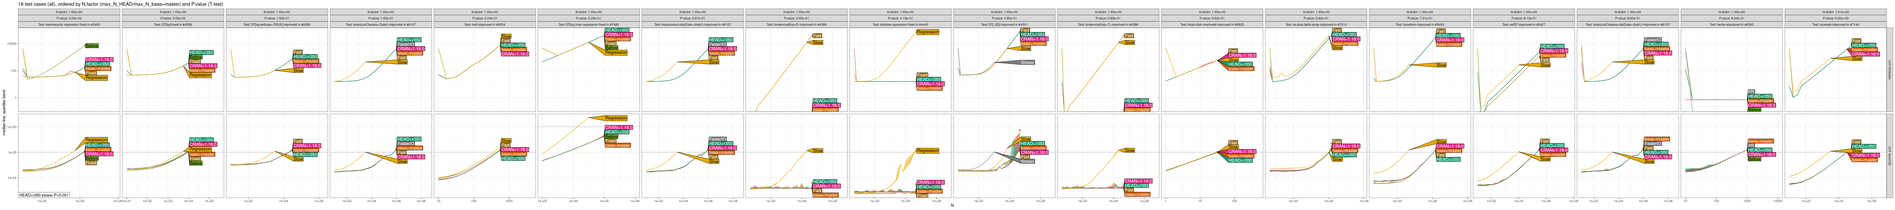
Task: Click the gray 'Slower' label in DT[,.SD] kilobytes panel
Action: coord(1027,62)
